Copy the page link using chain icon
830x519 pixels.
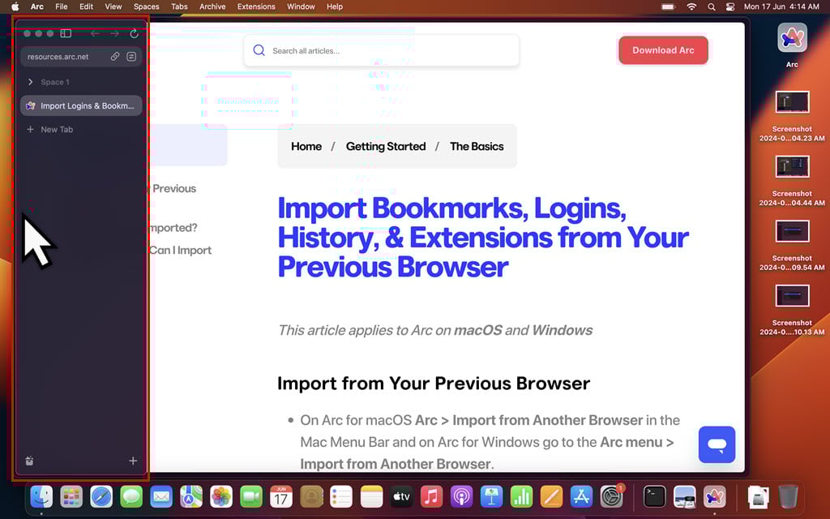coord(115,56)
